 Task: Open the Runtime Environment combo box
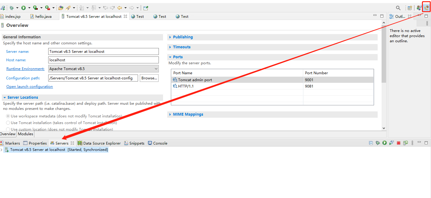click(103, 69)
